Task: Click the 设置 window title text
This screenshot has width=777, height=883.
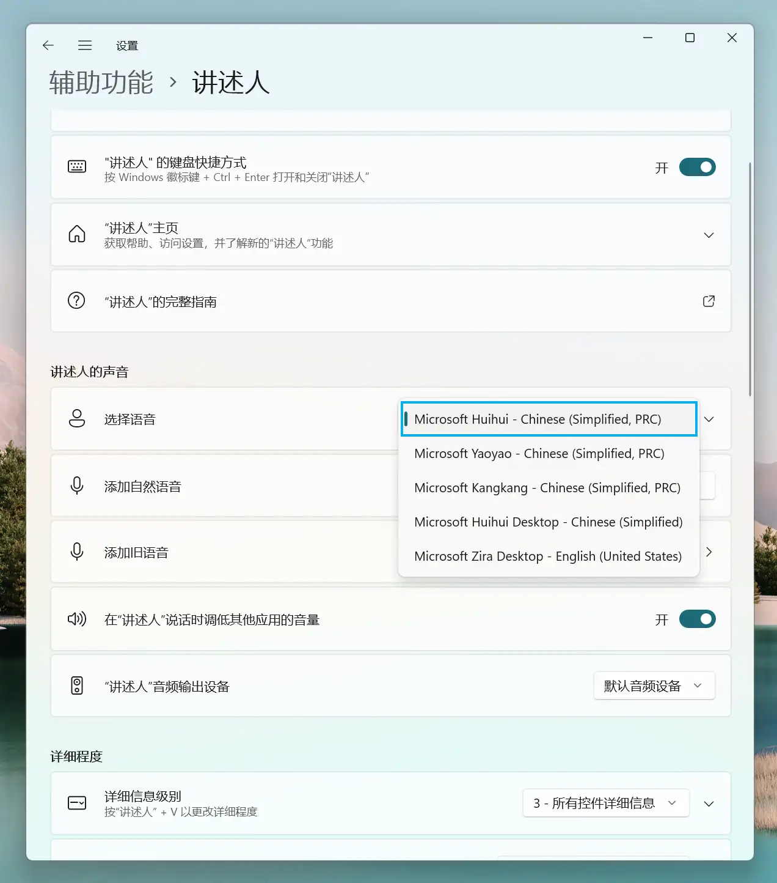Action: click(127, 46)
